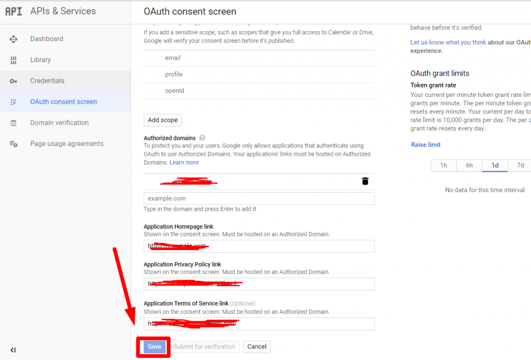Click the Application Privacy Policy link label
Image resolution: width=531 pixels, height=360 pixels.
click(x=182, y=265)
